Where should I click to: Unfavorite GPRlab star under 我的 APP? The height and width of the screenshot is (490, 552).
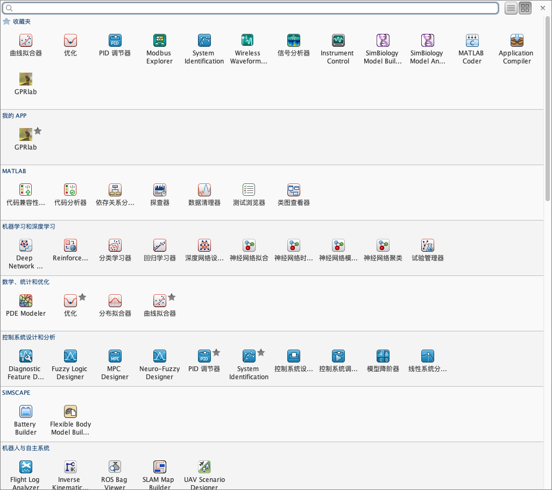click(38, 131)
